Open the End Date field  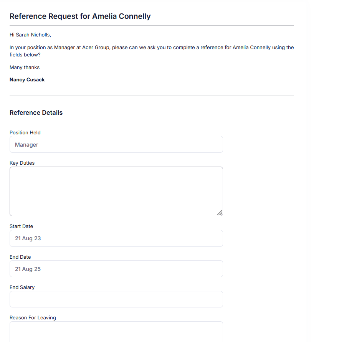[x=116, y=269]
